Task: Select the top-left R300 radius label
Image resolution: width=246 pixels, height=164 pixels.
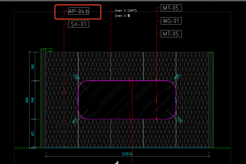Action: tap(76, 76)
